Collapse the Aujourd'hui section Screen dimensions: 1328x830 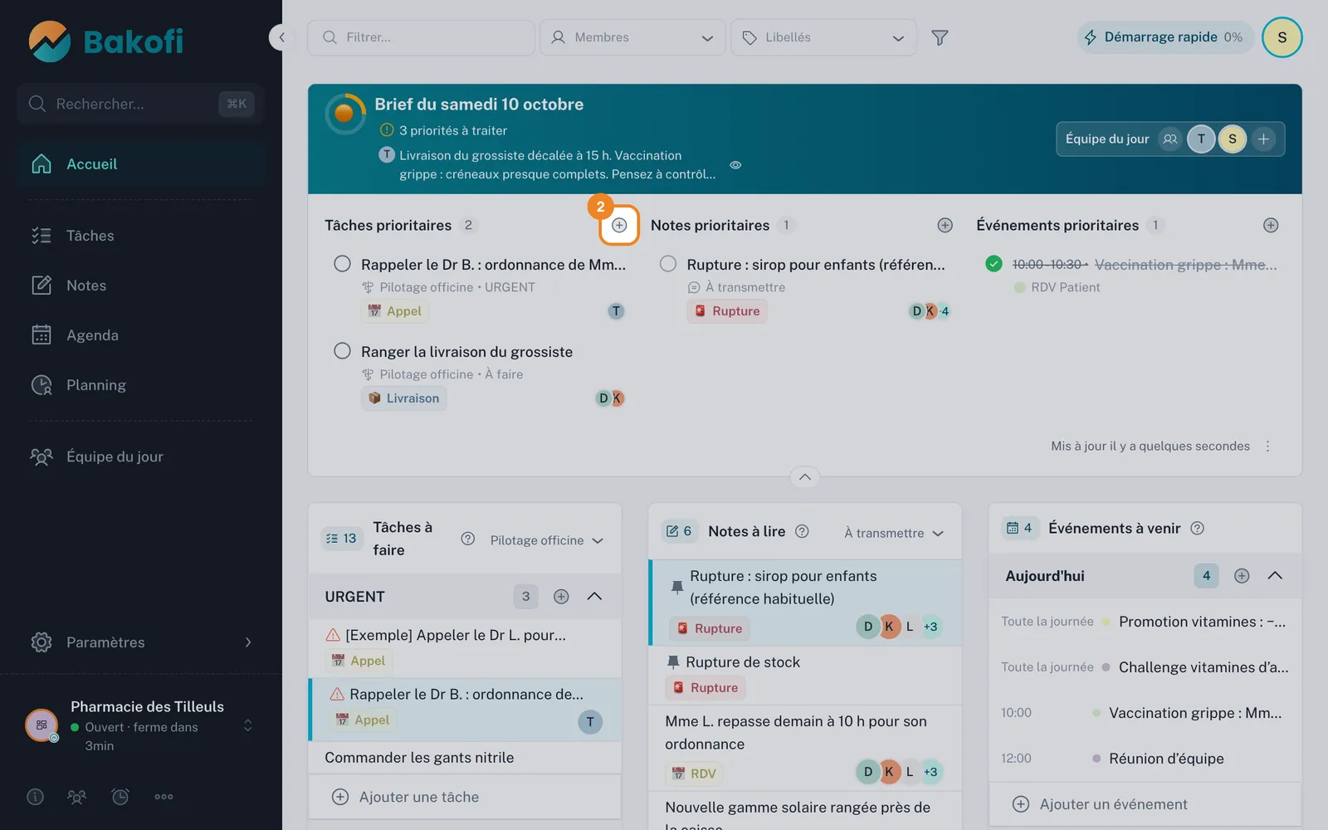(x=1275, y=575)
